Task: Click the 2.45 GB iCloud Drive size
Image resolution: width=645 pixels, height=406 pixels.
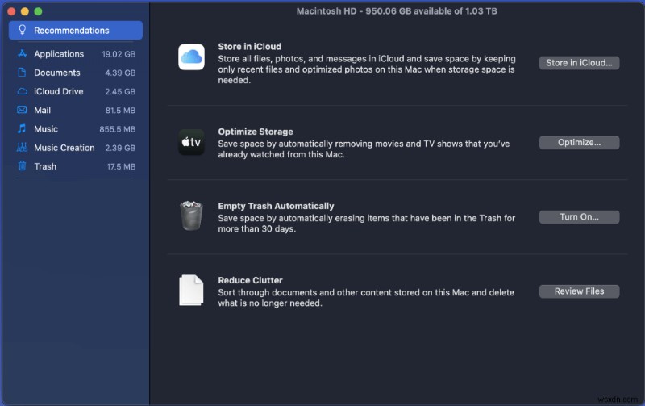Action: point(120,91)
